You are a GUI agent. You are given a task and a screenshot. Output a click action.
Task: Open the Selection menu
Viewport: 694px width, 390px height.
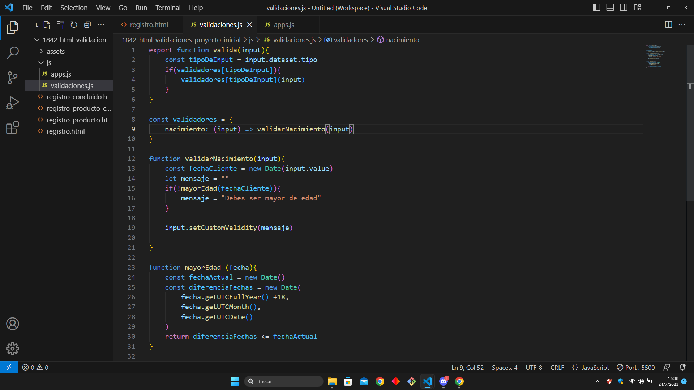(x=74, y=8)
